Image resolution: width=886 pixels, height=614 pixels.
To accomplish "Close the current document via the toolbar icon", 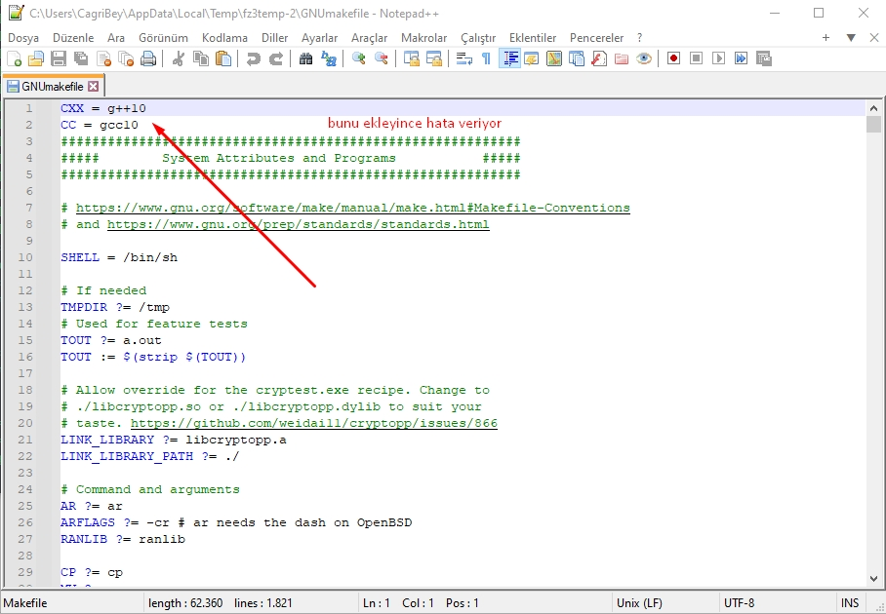I will 104,58.
